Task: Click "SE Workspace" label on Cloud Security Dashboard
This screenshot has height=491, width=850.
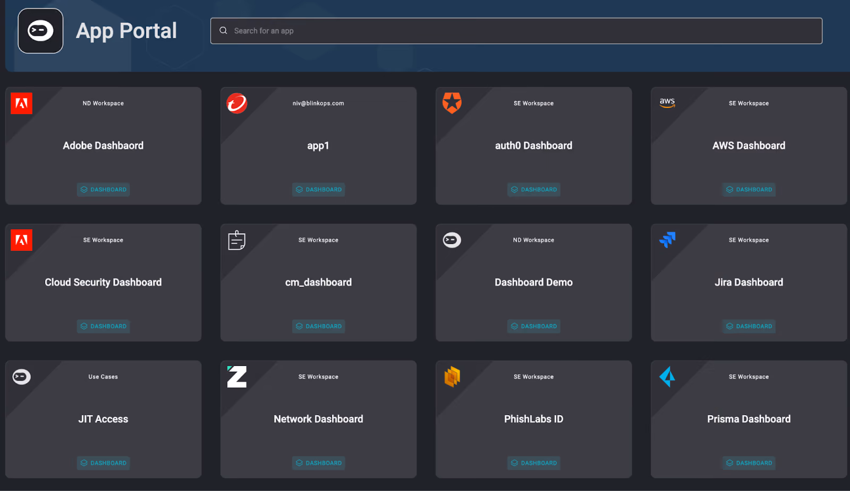Action: tap(103, 240)
